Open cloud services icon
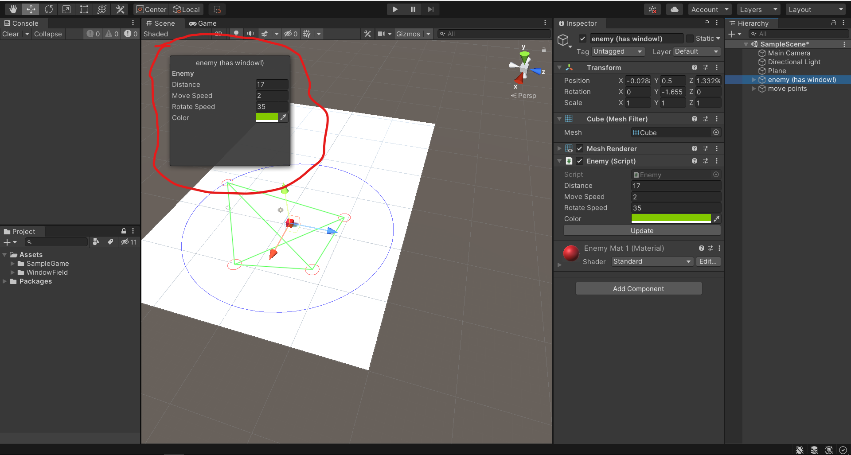The image size is (851, 455). point(674,9)
